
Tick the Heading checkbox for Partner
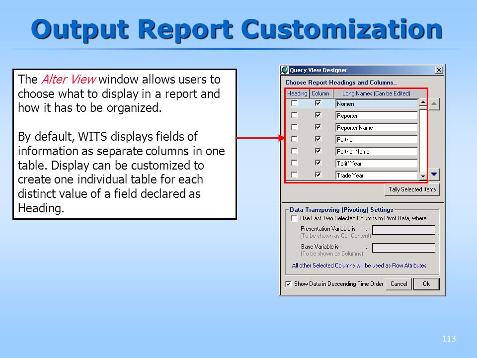tap(294, 139)
